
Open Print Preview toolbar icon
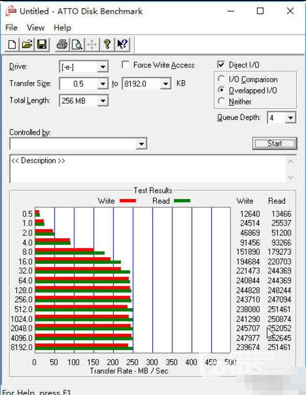click(x=76, y=44)
